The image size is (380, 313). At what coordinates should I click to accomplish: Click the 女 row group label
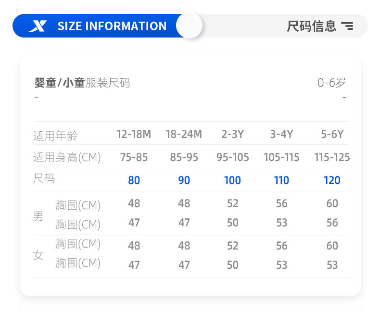(38, 255)
